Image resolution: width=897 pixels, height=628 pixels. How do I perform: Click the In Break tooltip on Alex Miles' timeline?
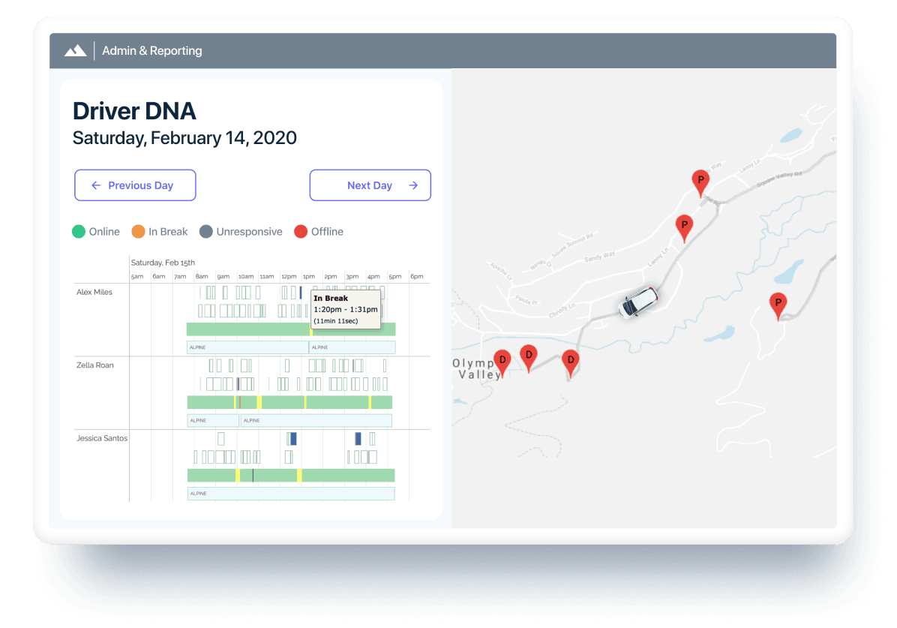tap(346, 308)
